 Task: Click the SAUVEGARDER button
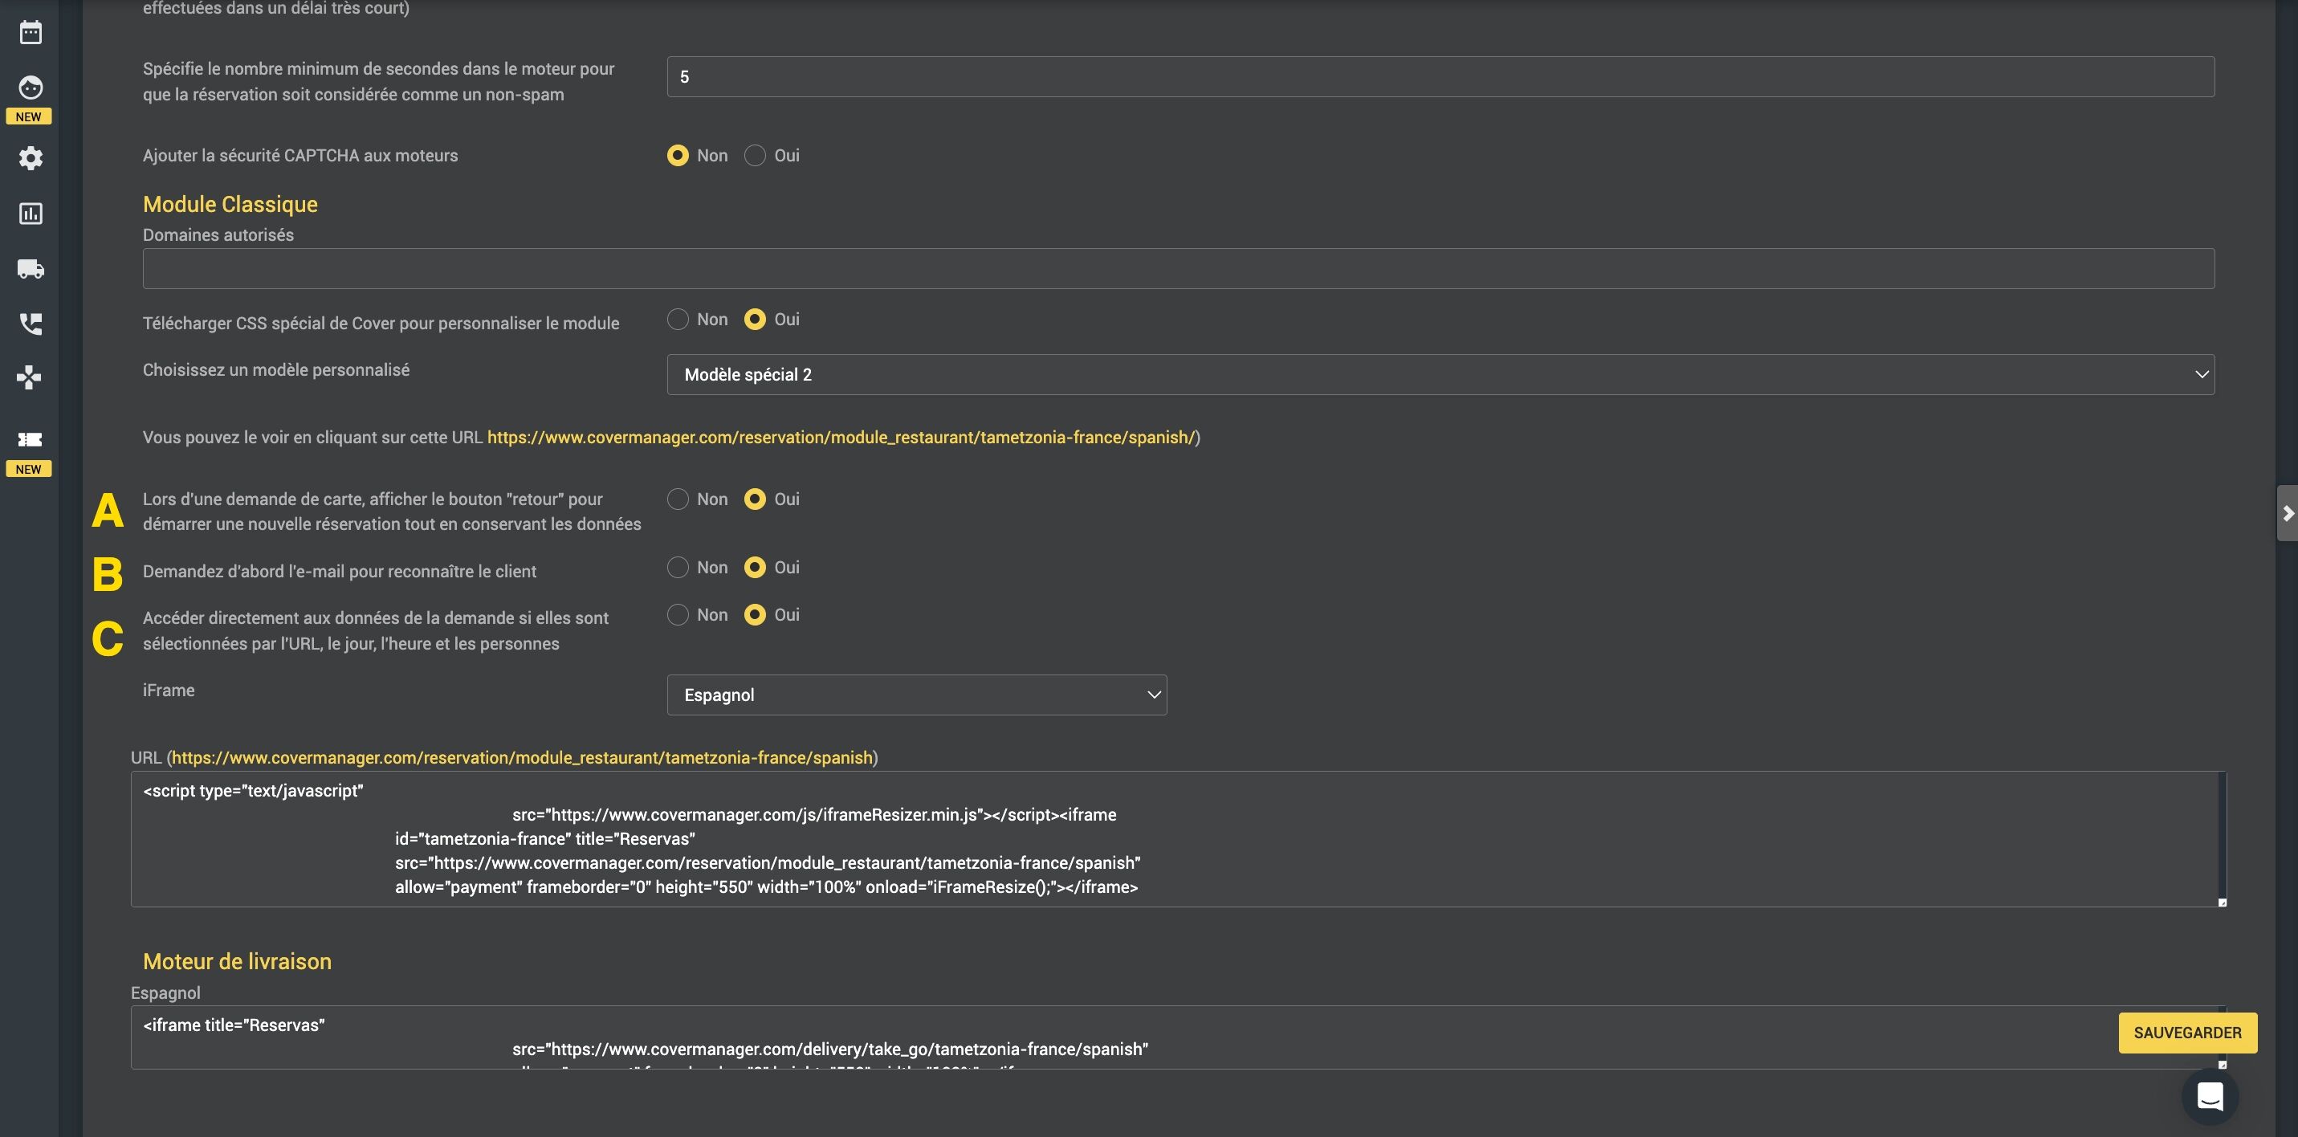point(2186,1033)
